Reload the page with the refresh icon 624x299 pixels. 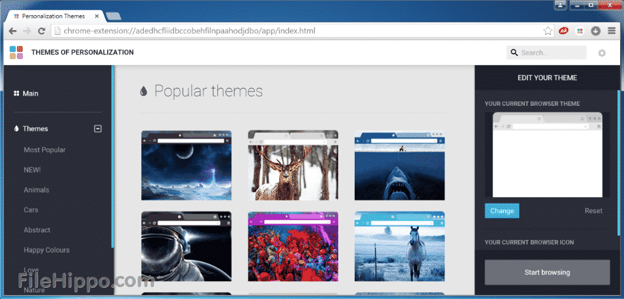click(x=41, y=31)
